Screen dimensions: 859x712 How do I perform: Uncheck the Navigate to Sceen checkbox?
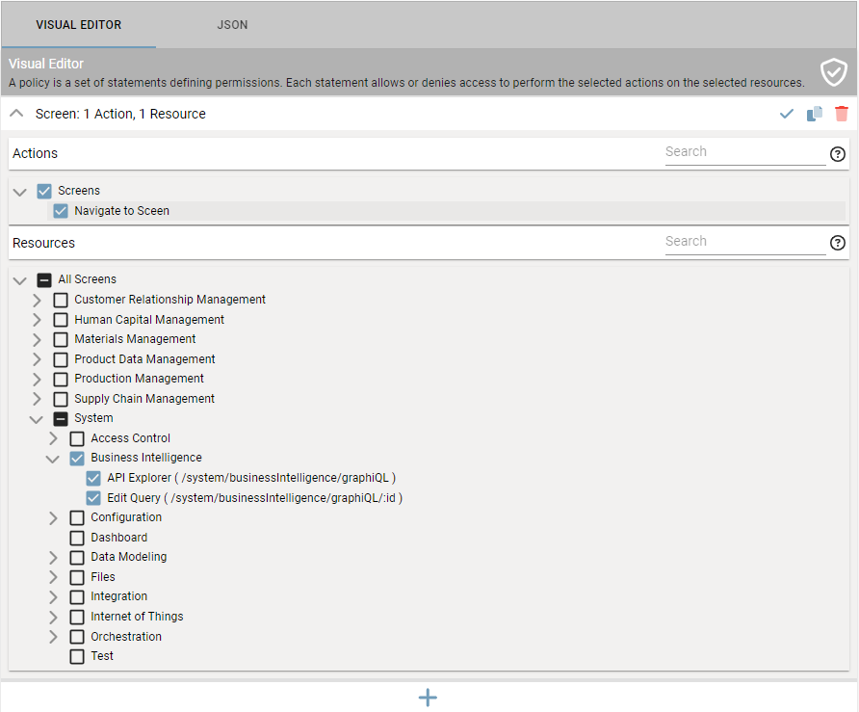coord(61,211)
